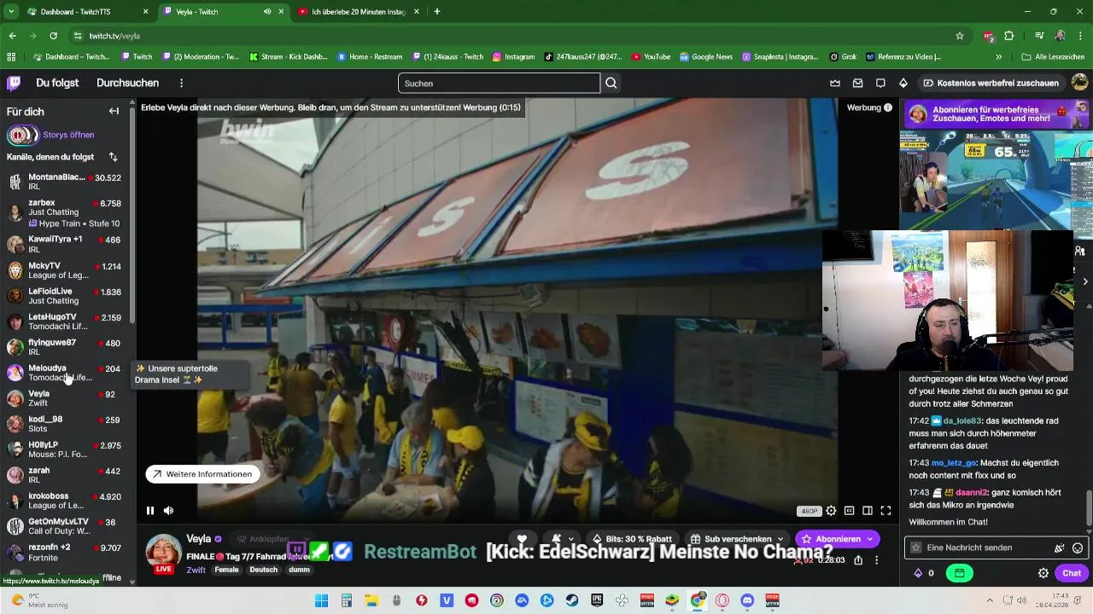Open Discord from the taskbar
This screenshot has height=614, width=1093.
click(x=748, y=600)
